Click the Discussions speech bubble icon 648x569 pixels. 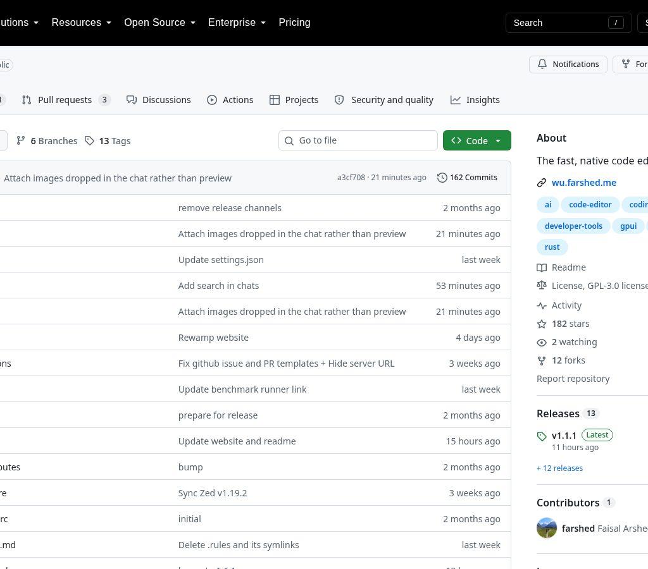132,100
